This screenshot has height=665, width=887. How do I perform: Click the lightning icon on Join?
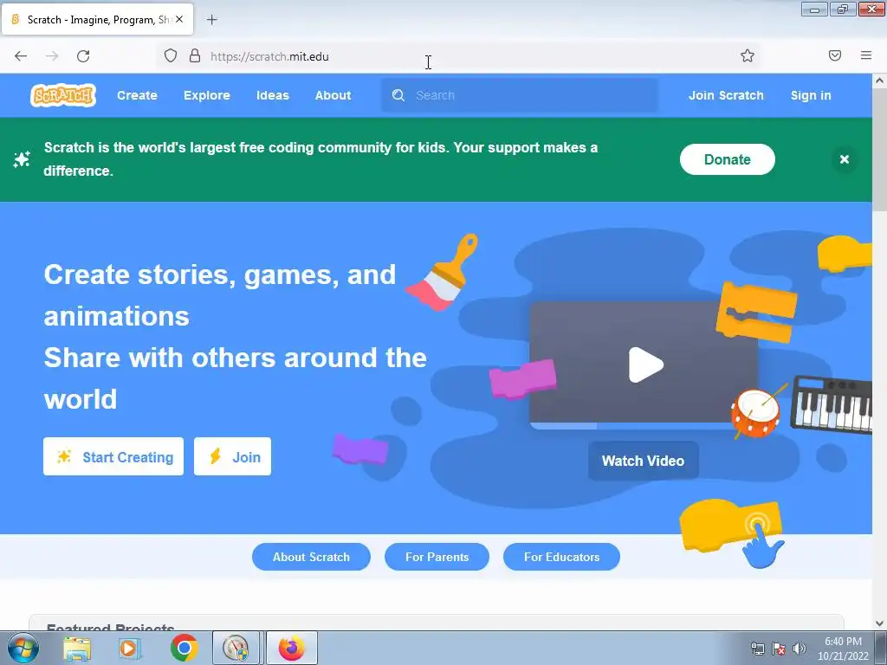(x=216, y=455)
